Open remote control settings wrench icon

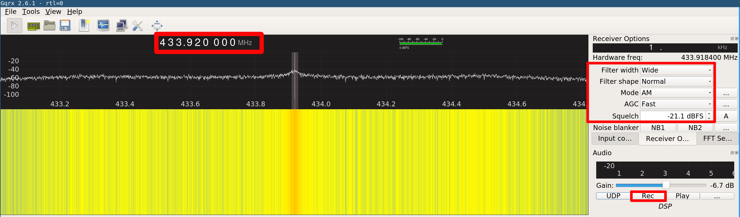(137, 26)
